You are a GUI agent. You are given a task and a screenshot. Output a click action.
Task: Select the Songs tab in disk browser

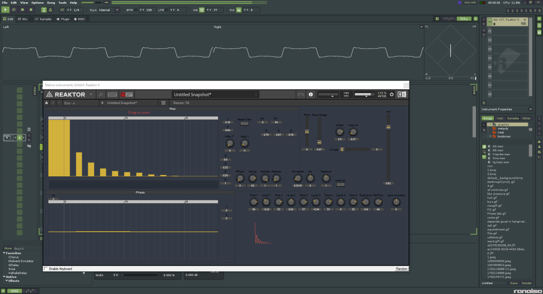click(x=488, y=118)
